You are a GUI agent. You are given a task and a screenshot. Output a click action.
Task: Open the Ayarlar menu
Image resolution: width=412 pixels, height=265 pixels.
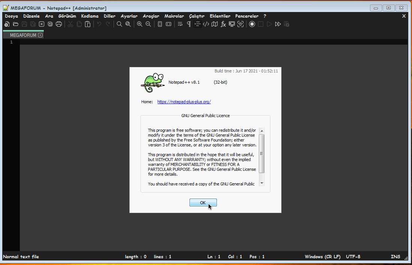pyautogui.click(x=129, y=16)
